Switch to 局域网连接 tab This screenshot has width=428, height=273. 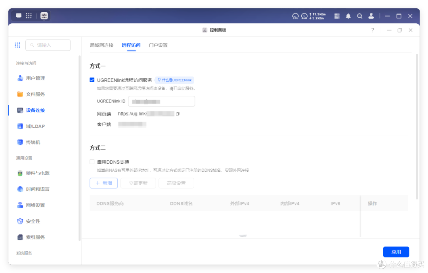pyautogui.click(x=101, y=45)
